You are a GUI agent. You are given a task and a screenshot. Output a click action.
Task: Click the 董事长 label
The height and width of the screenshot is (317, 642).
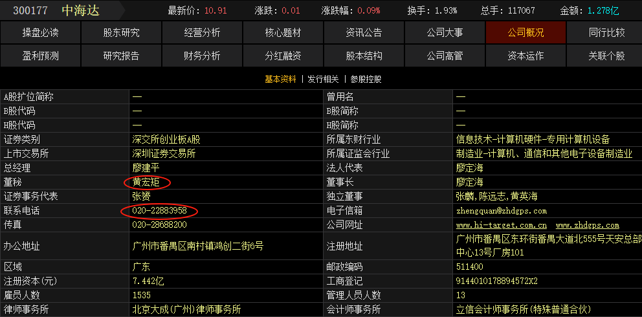(340, 182)
